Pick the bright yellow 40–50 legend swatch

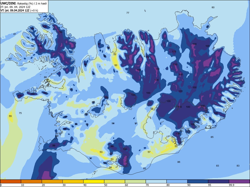point(94,182)
